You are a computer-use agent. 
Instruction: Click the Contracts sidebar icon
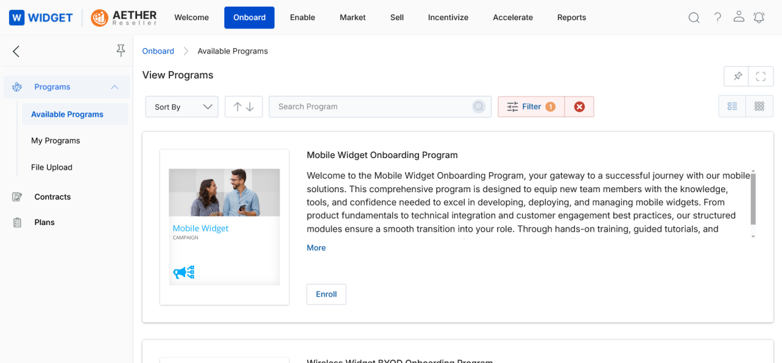tap(17, 197)
